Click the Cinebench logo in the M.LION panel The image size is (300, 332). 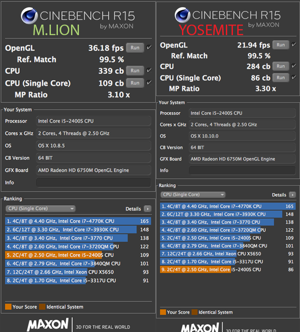tap(30, 16)
